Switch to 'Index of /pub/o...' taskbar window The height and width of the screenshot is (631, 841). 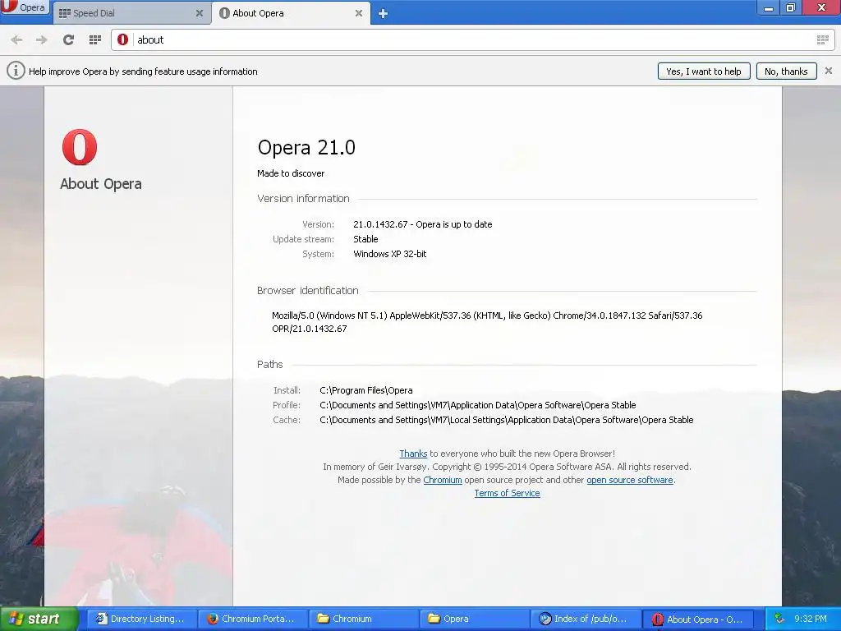[586, 619]
